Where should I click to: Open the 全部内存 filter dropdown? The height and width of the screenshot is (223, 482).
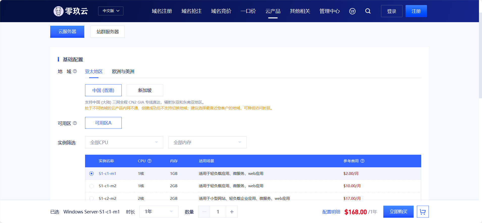click(x=207, y=142)
